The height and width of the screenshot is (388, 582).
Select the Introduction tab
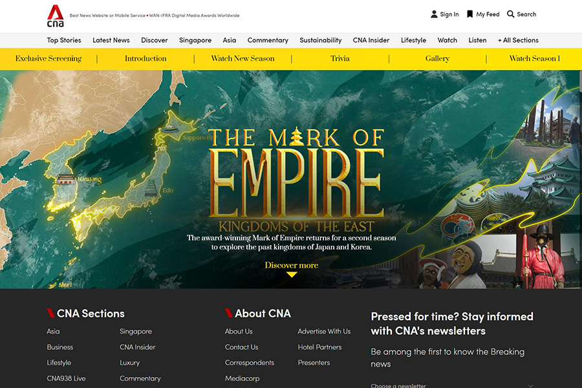point(145,59)
